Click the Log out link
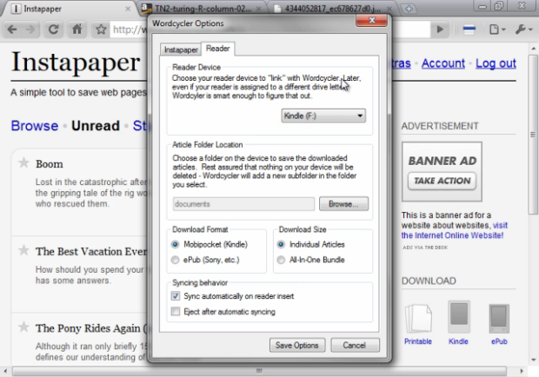 click(x=496, y=63)
